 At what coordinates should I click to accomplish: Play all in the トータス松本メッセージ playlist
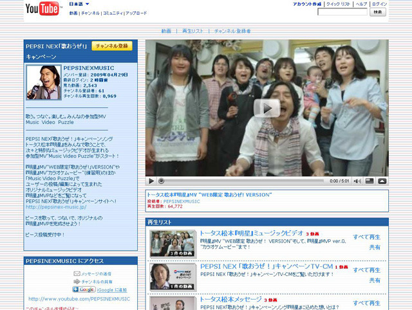(366, 303)
